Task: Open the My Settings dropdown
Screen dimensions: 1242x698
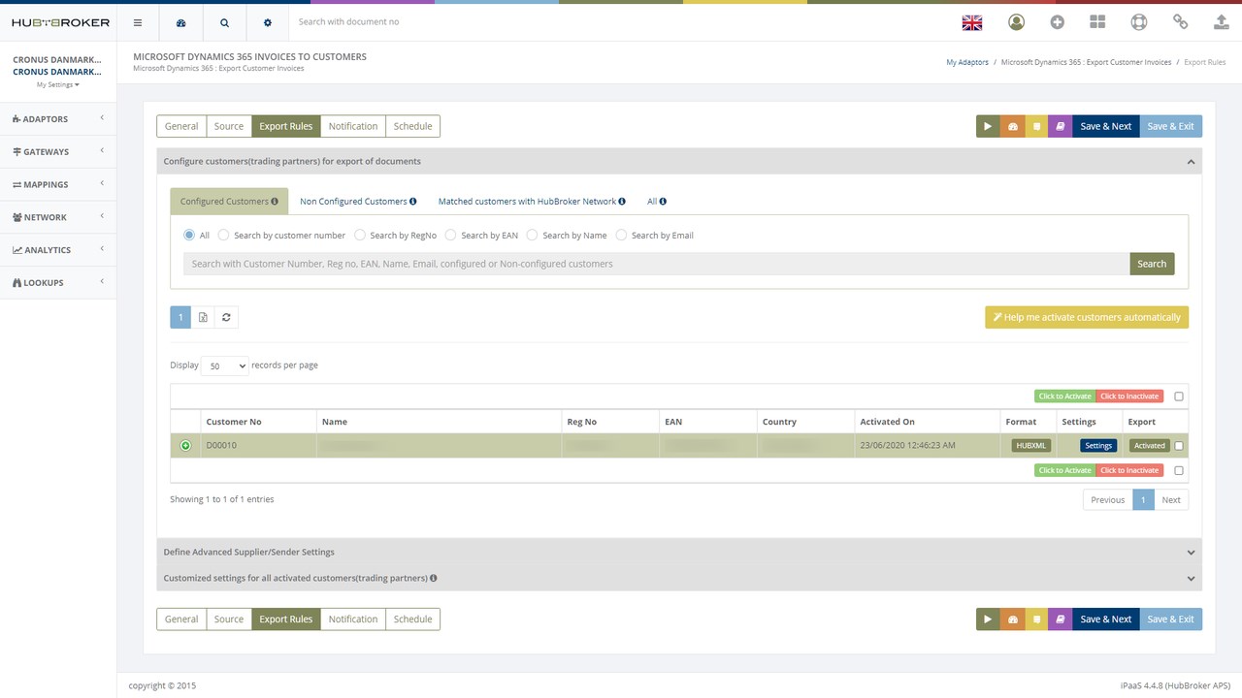Action: click(58, 84)
